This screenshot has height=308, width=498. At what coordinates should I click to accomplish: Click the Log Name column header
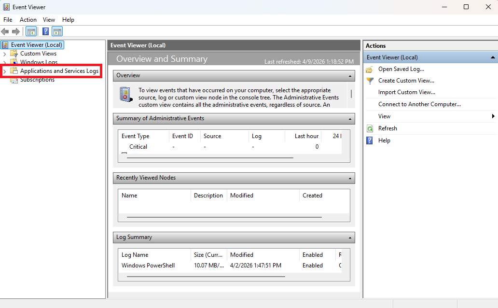pos(154,255)
